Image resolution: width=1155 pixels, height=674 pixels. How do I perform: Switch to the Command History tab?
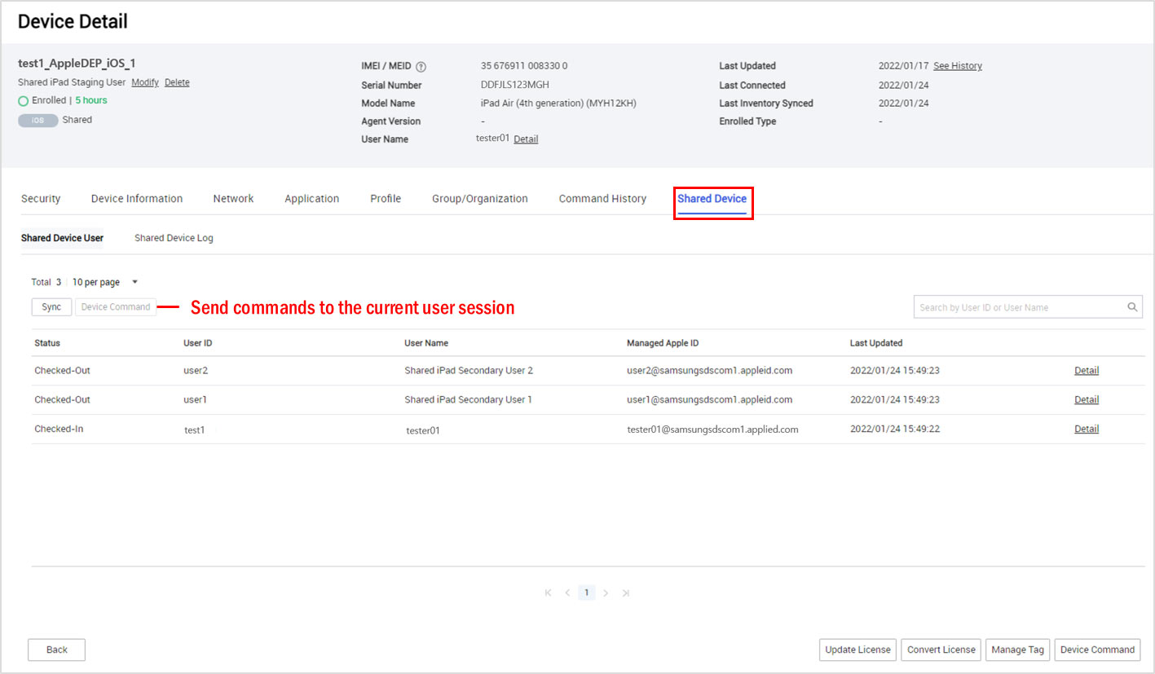pos(602,198)
